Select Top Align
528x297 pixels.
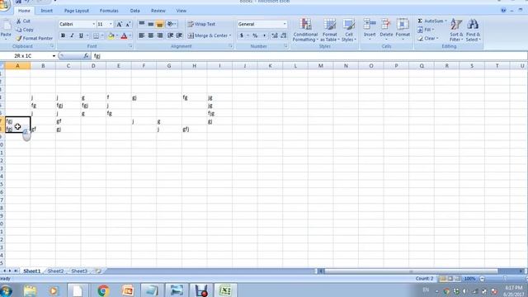point(142,24)
